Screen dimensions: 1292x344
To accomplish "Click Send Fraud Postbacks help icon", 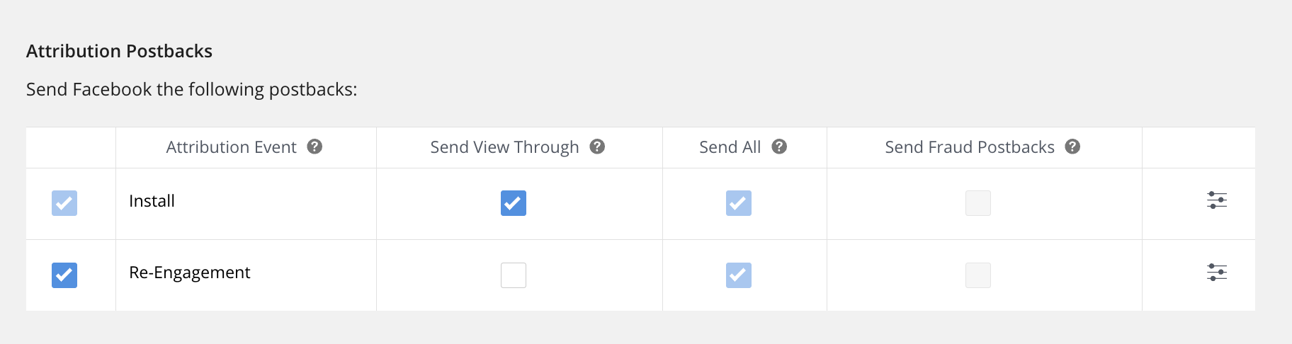I will pyautogui.click(x=1072, y=147).
